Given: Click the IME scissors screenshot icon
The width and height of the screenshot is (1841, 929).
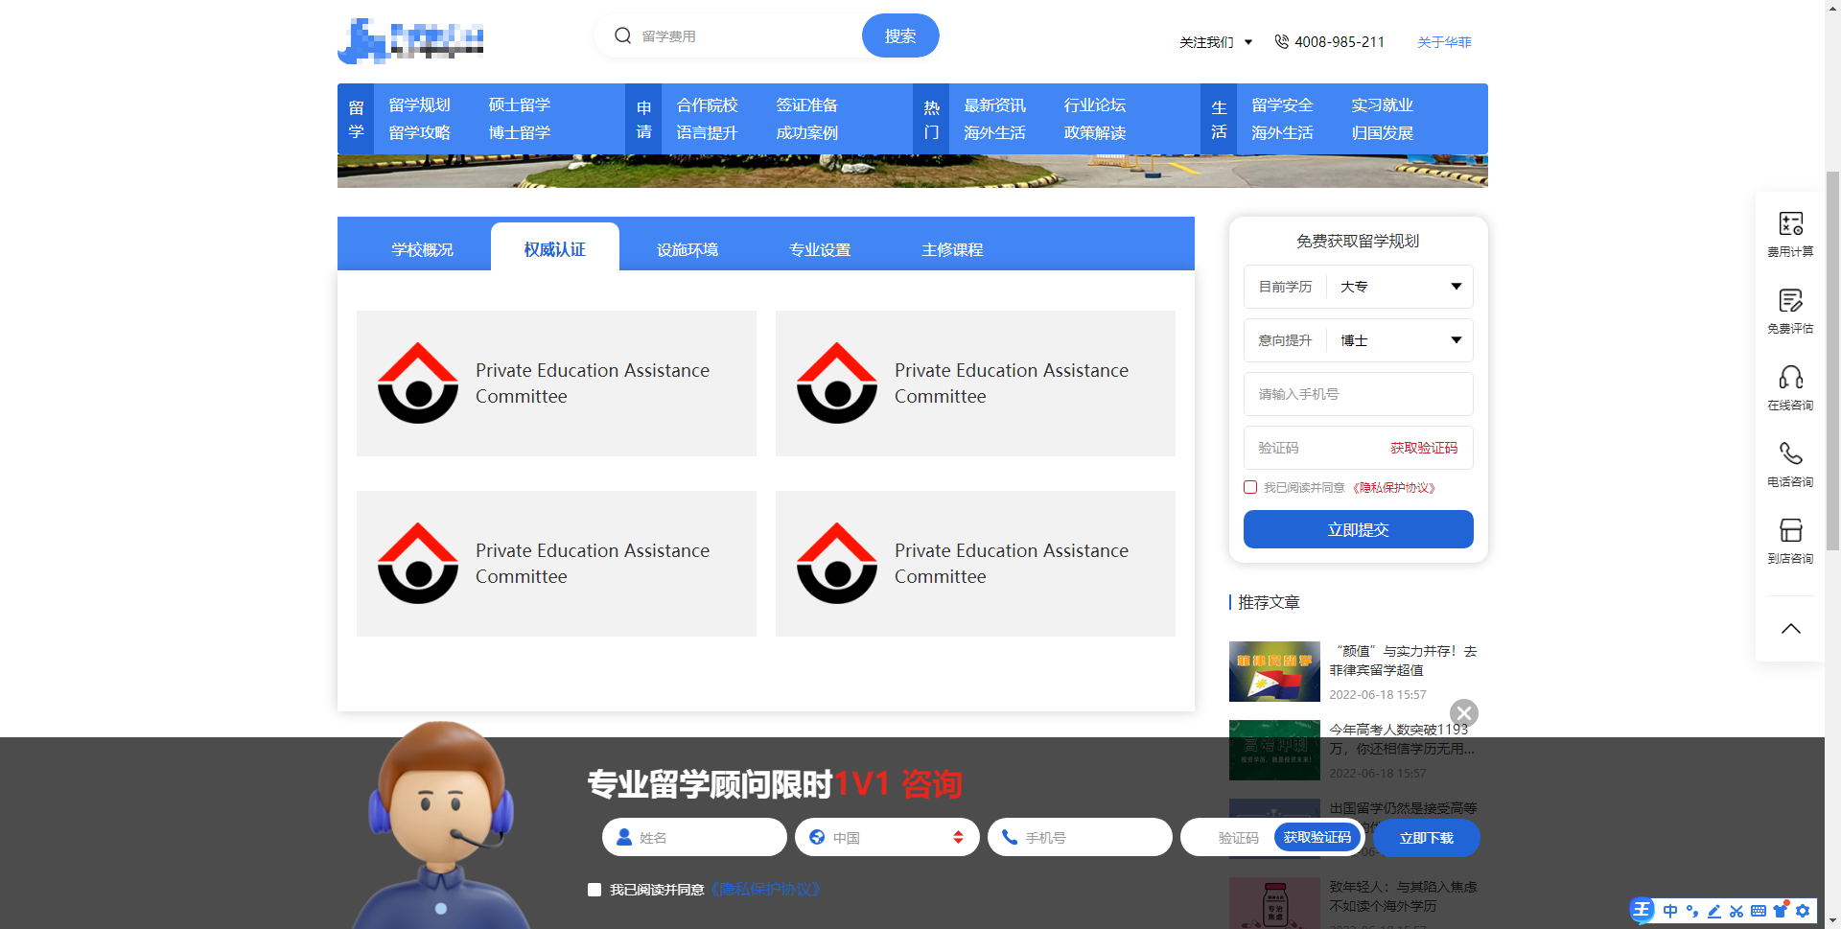Looking at the screenshot, I should point(1736,911).
